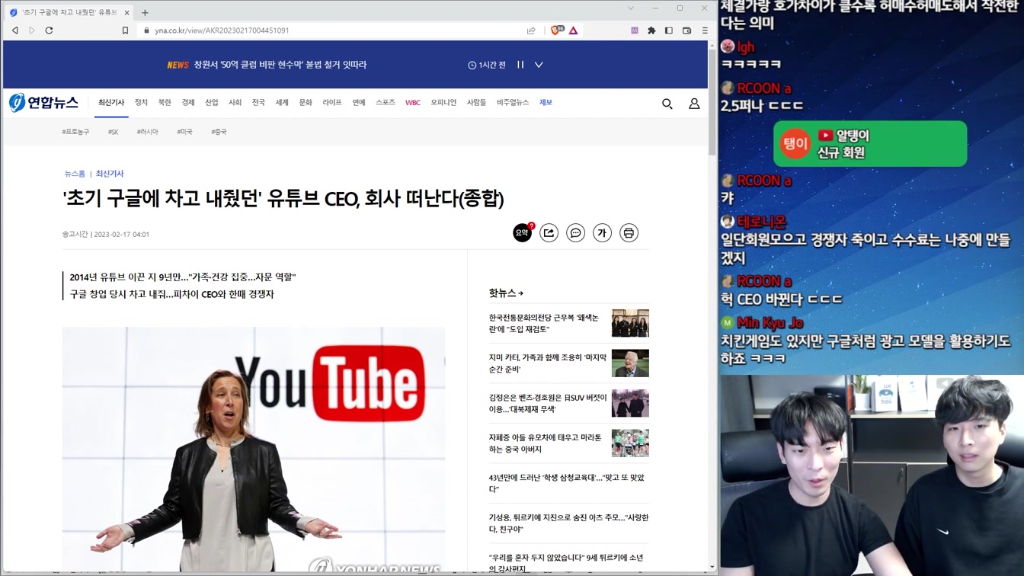Open hot news about 43년만에 드러난 학생 삼청교육대
Viewport: 1024px width, 576px height.
pyautogui.click(x=567, y=483)
